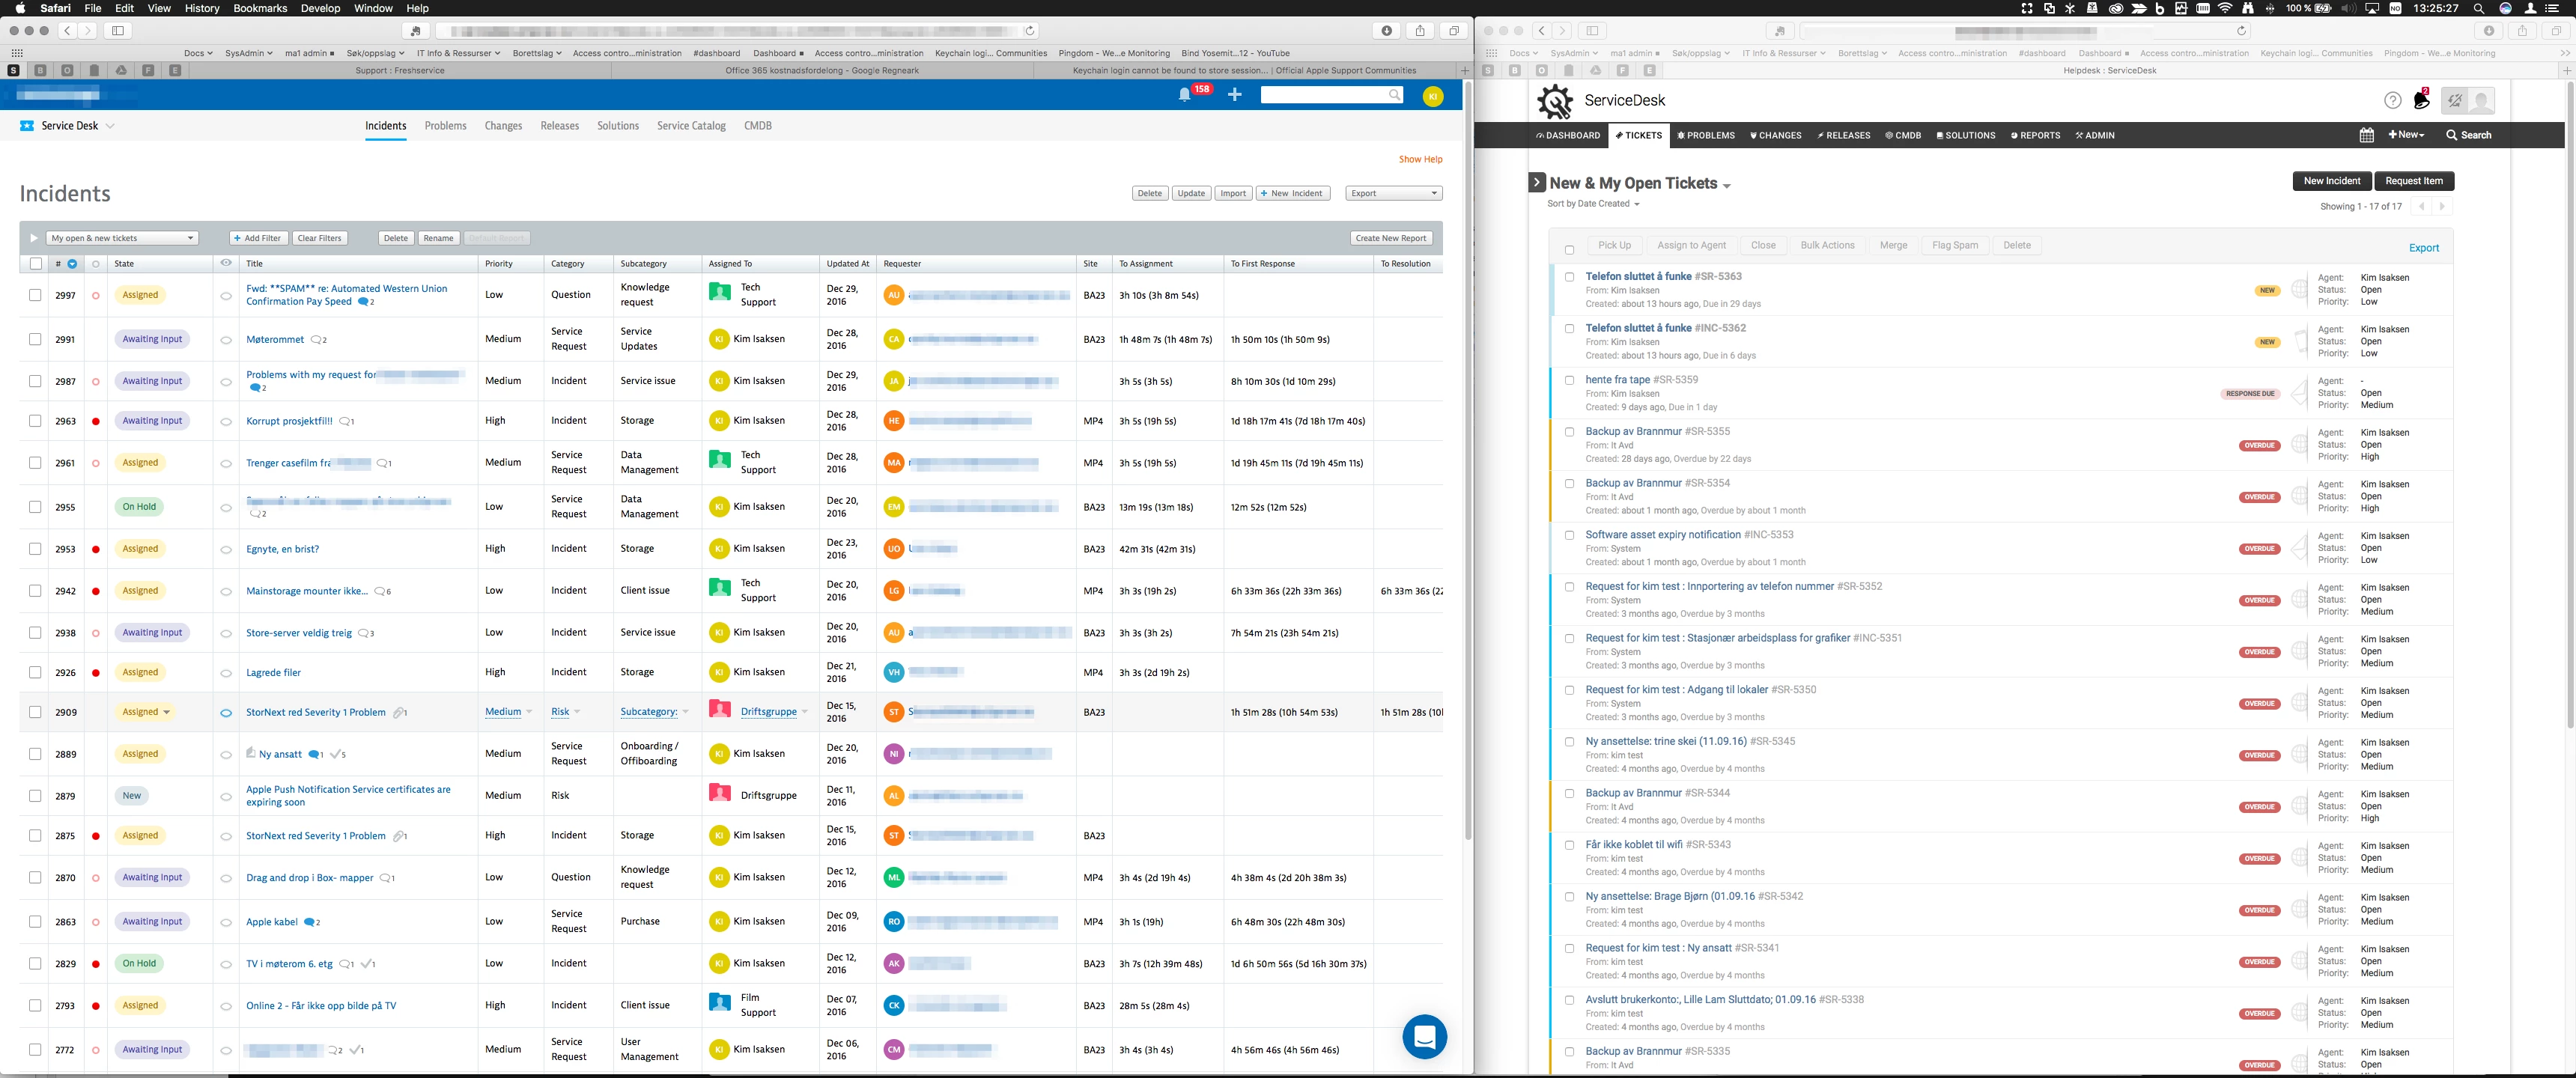
Task: Switch to Problems tab in Freshservice
Action: [445, 126]
